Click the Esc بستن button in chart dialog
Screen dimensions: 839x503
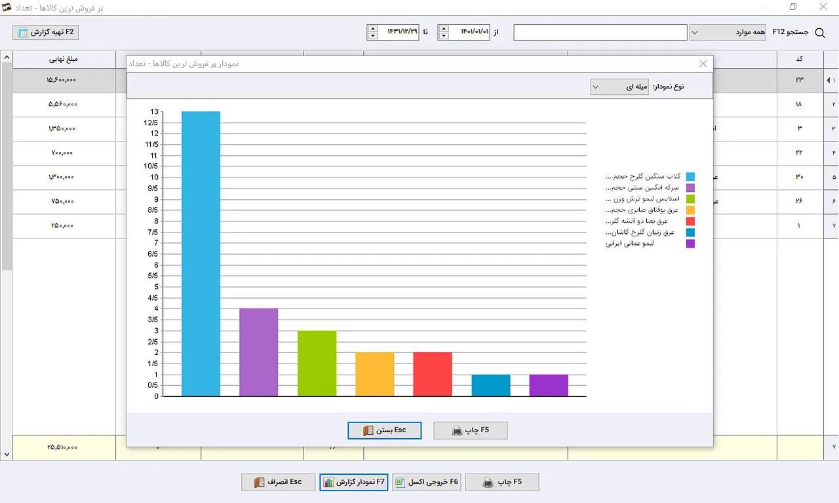click(385, 430)
